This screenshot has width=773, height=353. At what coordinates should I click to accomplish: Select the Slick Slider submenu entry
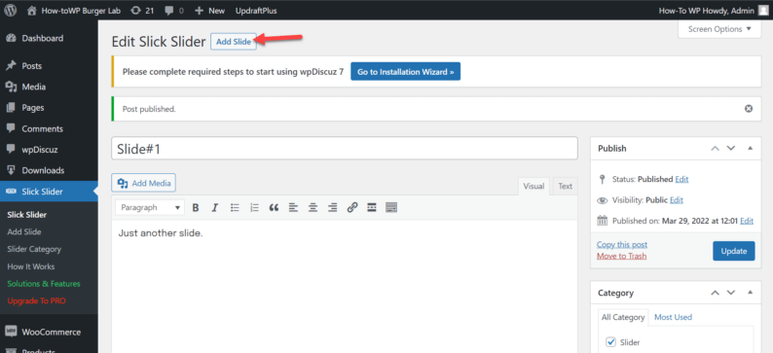(x=27, y=215)
